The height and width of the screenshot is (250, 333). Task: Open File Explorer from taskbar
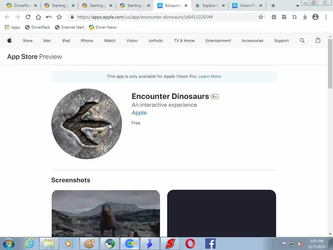(49, 243)
